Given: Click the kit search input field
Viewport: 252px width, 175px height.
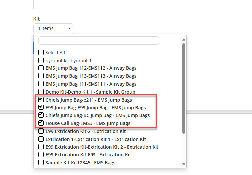Looking at the screenshot, I should coord(99,41).
